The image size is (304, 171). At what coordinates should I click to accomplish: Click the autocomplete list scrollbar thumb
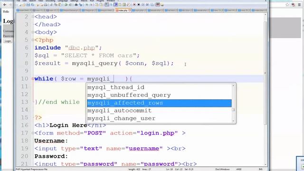click(x=233, y=110)
